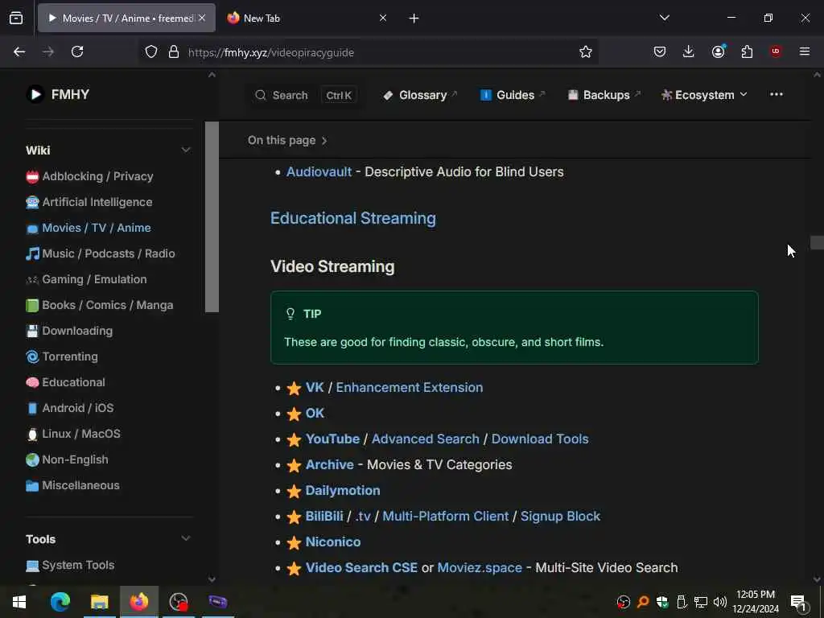Viewport: 824px width, 618px height.
Task: Open YouTube Advanced Search link
Action: pos(426,439)
